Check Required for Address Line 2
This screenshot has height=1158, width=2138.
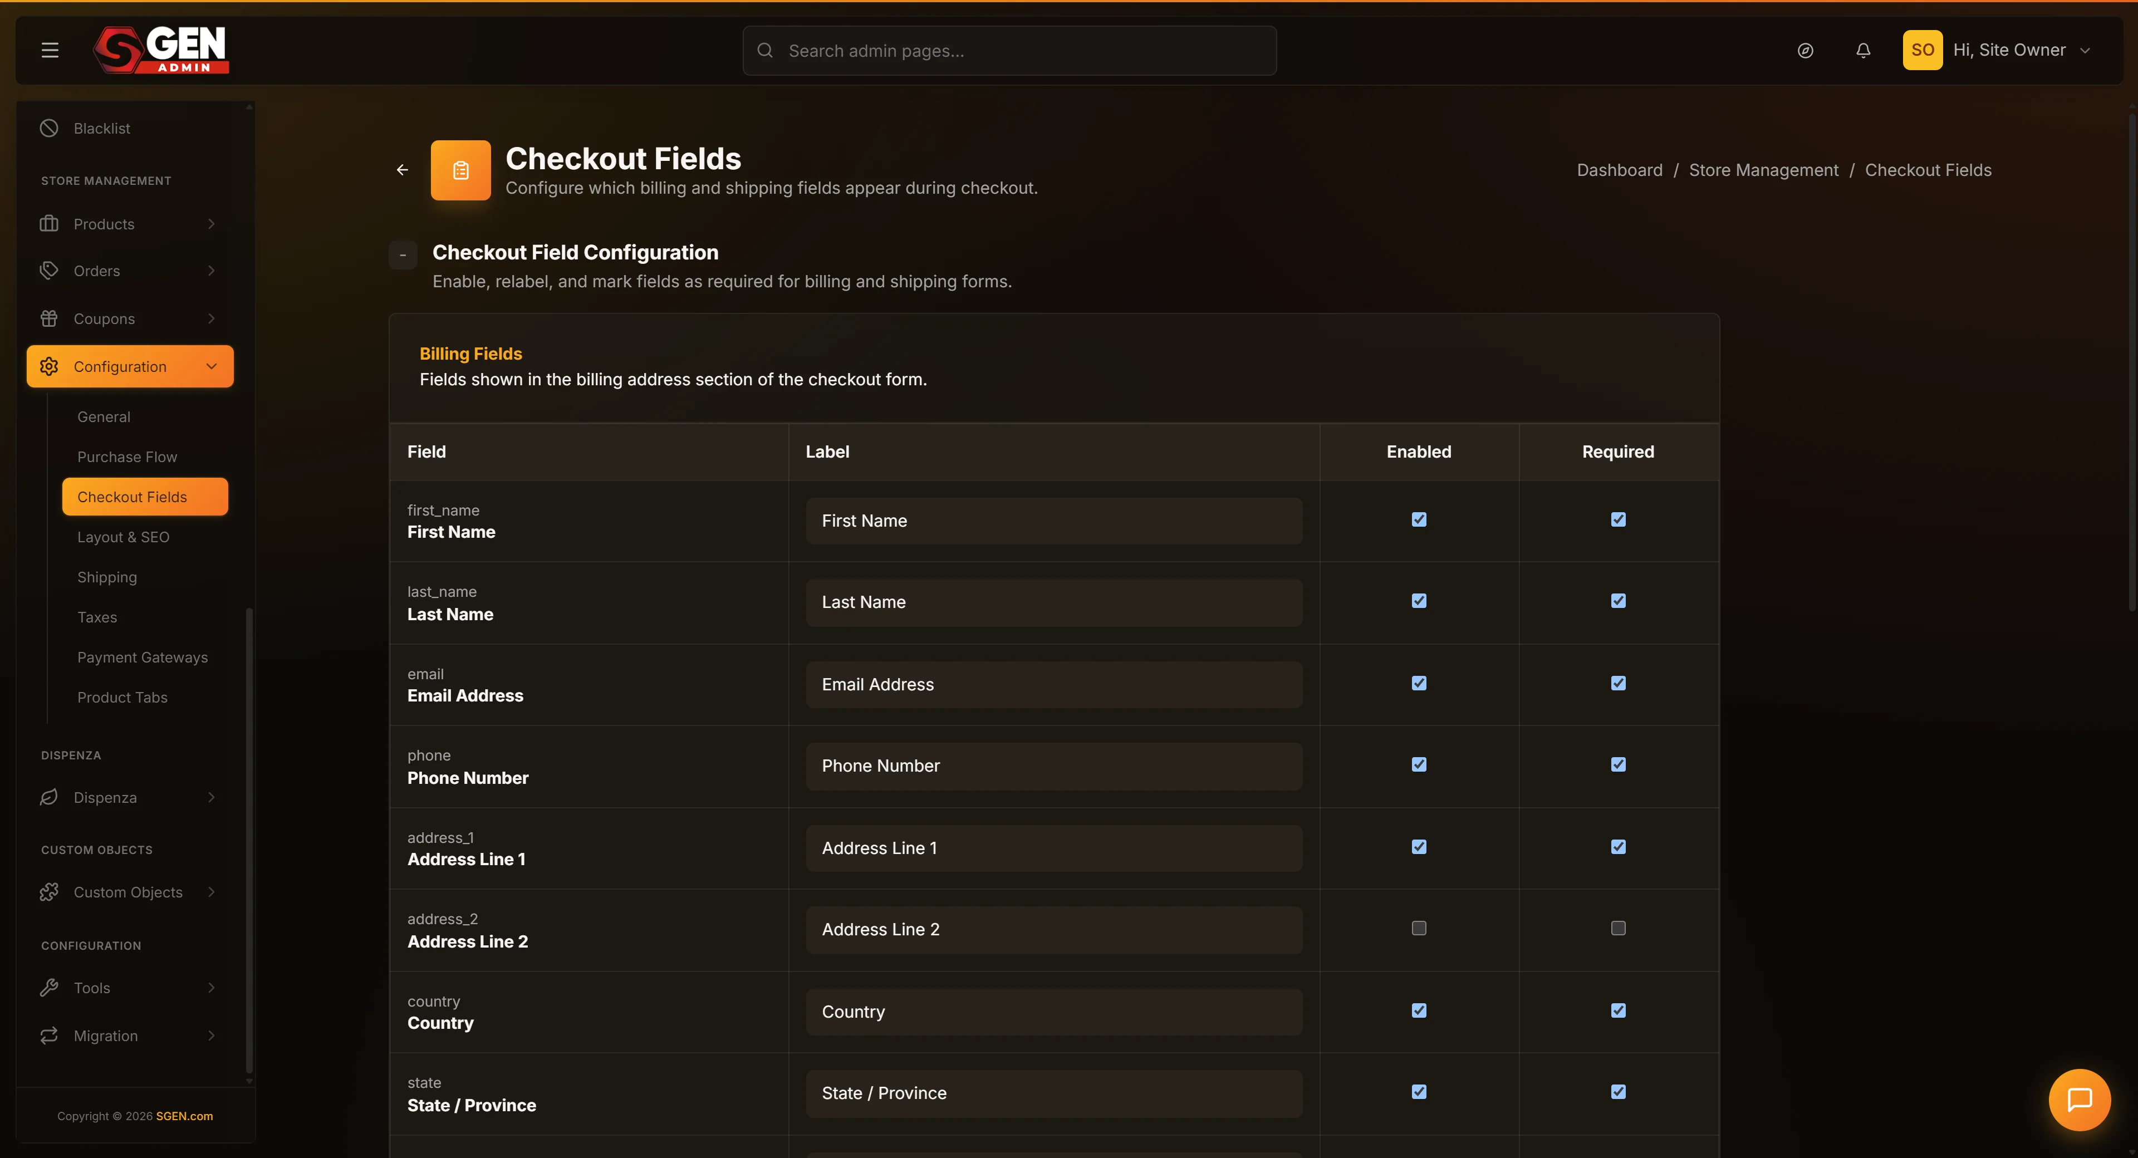point(1619,928)
